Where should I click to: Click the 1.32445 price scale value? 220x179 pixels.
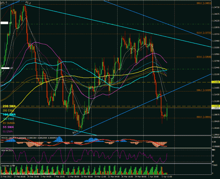(216, 68)
